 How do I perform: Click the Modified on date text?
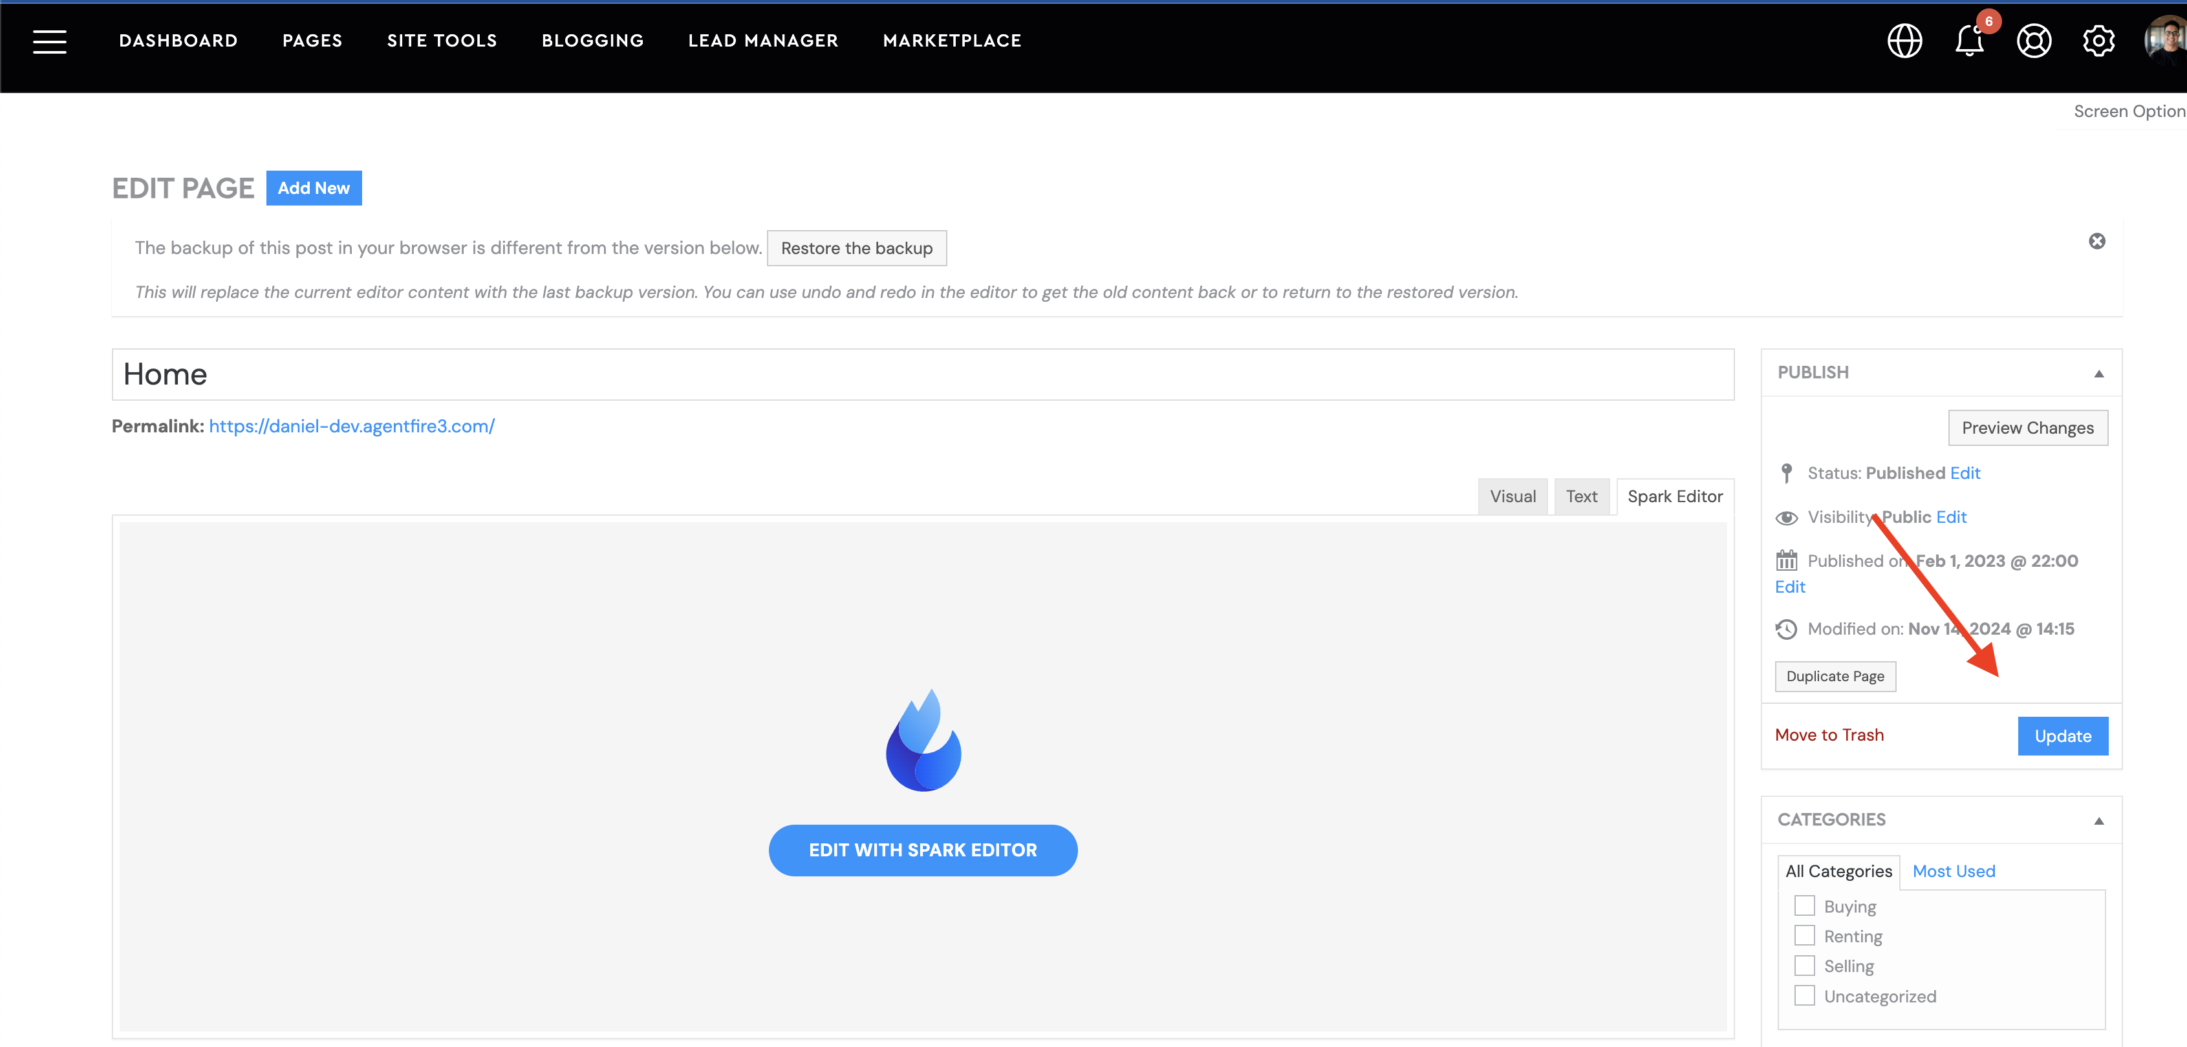(1940, 629)
